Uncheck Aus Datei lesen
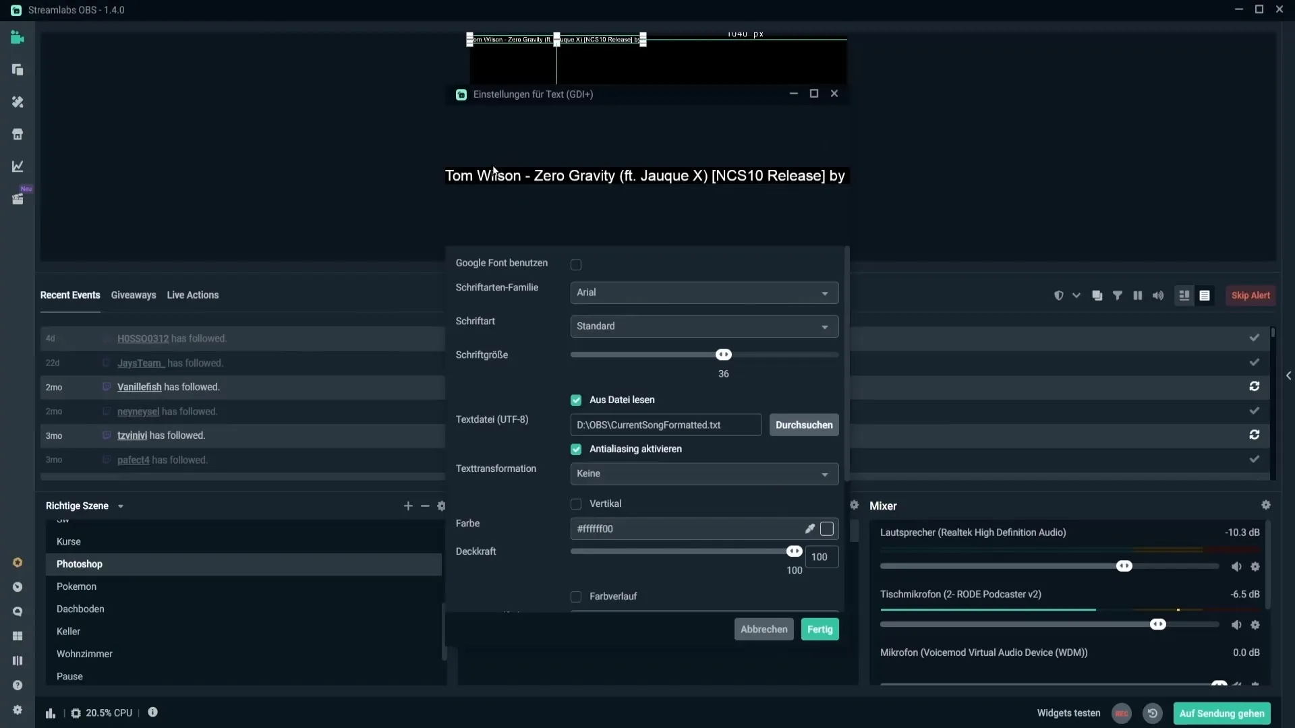Viewport: 1295px width, 728px height. coord(576,400)
